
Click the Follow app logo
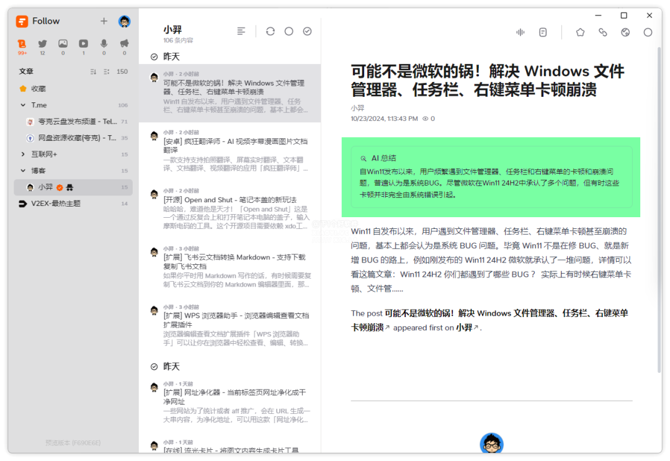(22, 21)
